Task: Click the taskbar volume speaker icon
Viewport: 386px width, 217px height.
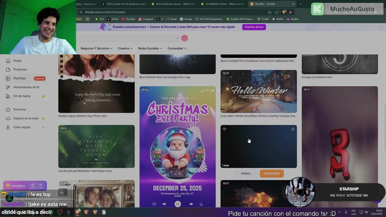Action: point(366,212)
